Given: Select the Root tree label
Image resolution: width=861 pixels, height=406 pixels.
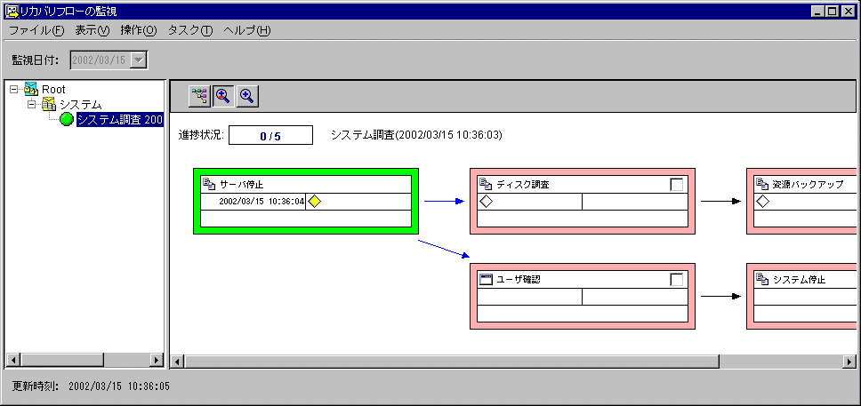Looking at the screenshot, I should click(x=53, y=89).
